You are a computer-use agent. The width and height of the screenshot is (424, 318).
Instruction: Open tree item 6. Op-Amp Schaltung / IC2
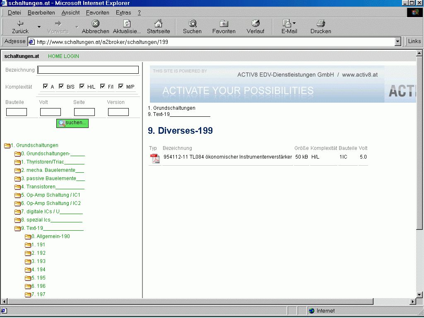point(51,203)
